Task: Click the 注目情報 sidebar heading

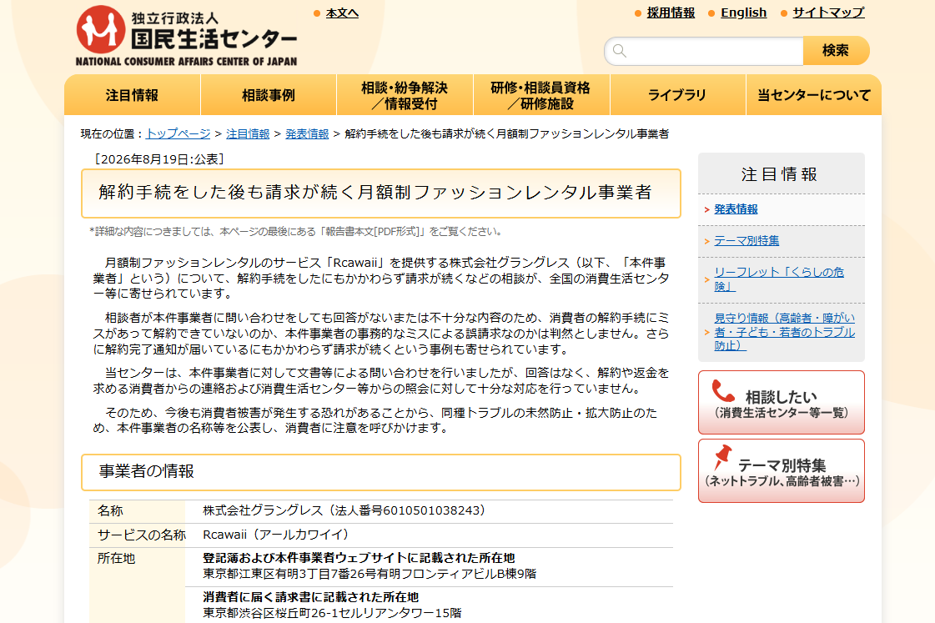Action: coord(779,174)
